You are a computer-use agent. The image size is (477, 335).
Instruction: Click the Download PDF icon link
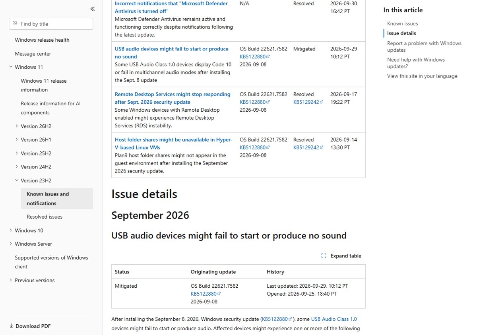tap(30, 326)
